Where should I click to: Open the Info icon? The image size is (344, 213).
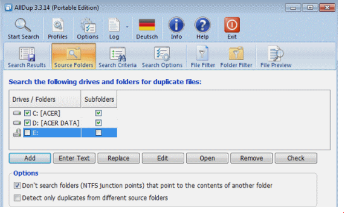click(176, 25)
